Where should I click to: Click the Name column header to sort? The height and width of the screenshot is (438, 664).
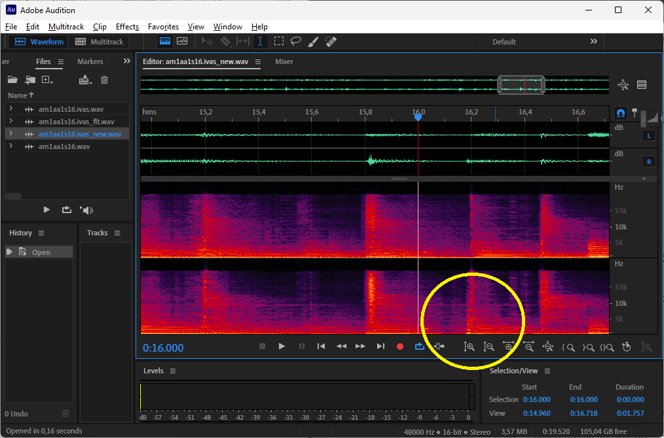[x=18, y=95]
